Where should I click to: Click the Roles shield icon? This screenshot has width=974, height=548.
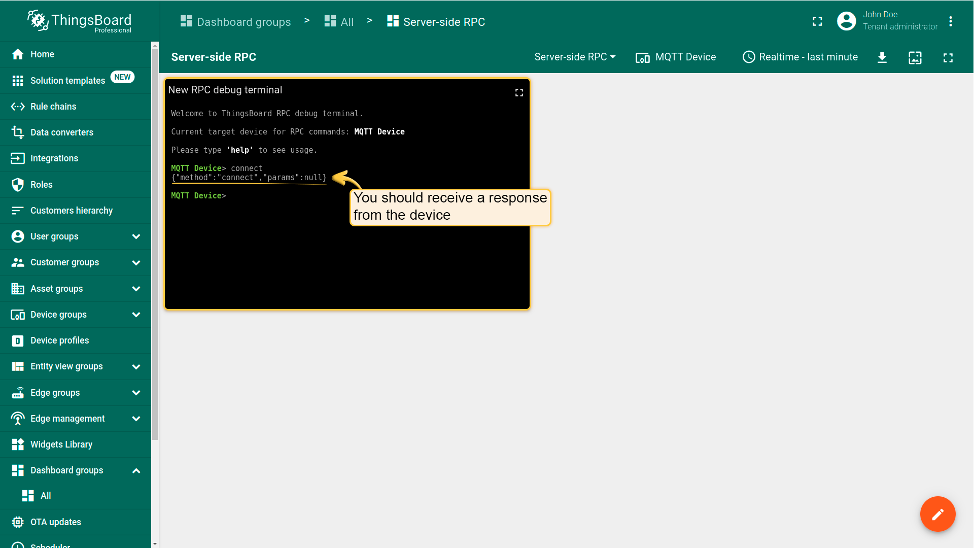coord(18,185)
